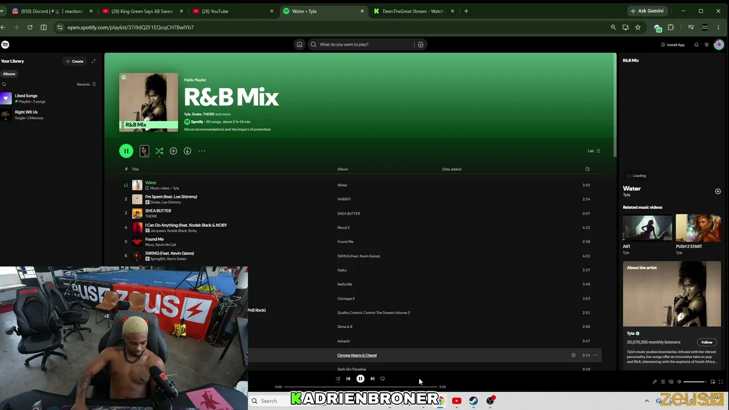Open the lyrics view in player bar
The image size is (729, 410).
tap(654, 382)
